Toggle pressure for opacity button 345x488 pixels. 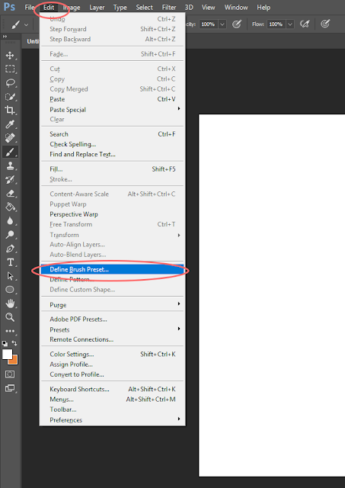coord(237,24)
